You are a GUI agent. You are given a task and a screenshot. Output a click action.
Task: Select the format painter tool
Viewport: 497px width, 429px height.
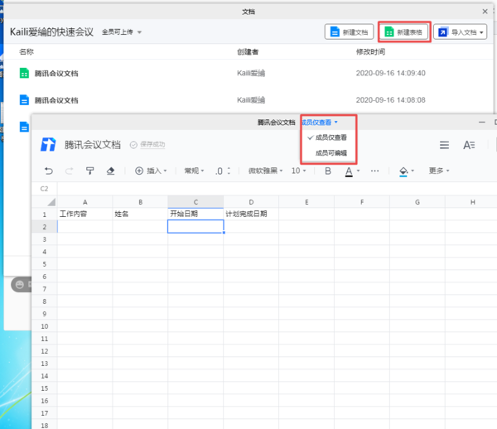click(x=89, y=171)
